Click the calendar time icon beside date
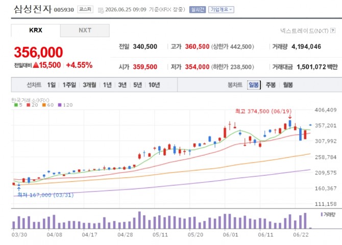Screen dimensions: 342x245 point(101,10)
